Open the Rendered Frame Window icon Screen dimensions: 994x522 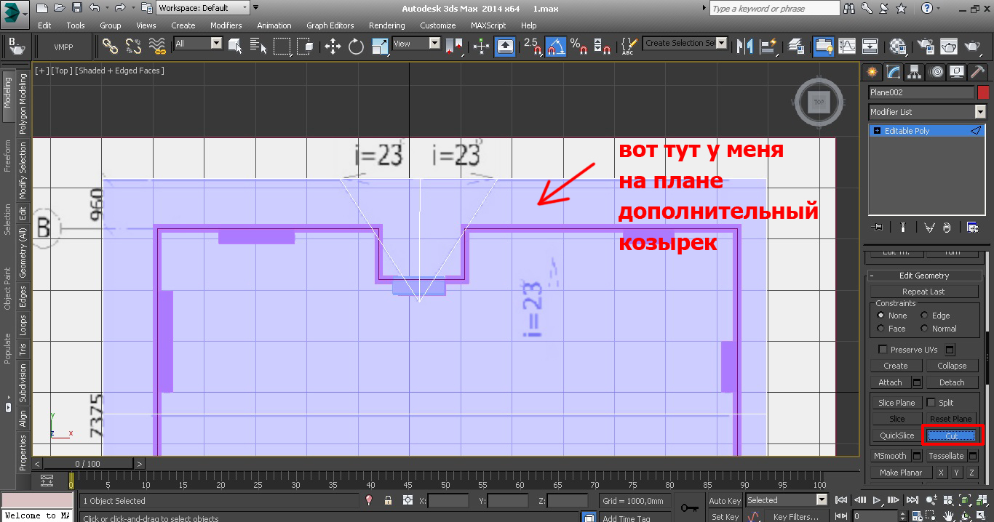(x=949, y=47)
